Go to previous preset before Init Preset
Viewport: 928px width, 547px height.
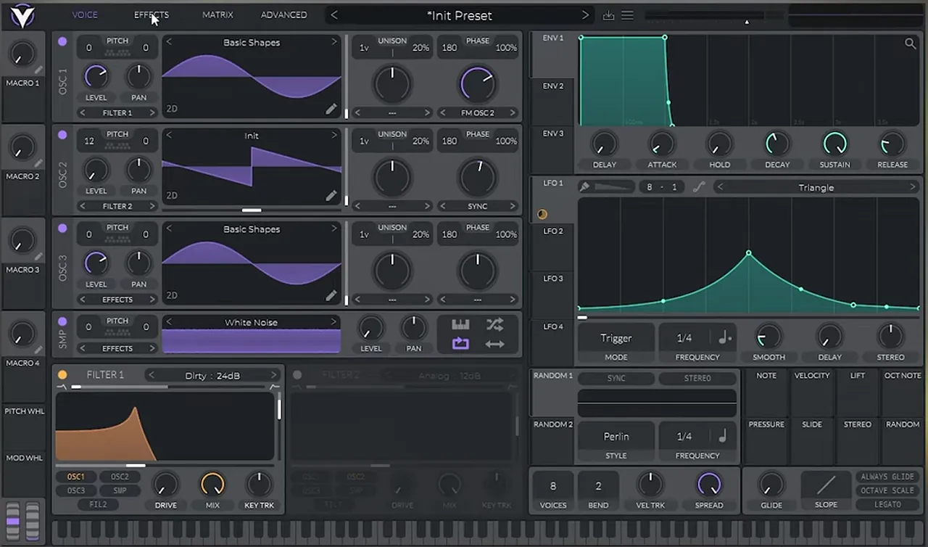click(x=333, y=15)
